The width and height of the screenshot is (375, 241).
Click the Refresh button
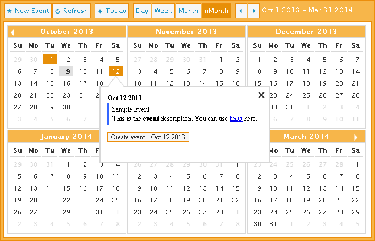[x=72, y=11]
